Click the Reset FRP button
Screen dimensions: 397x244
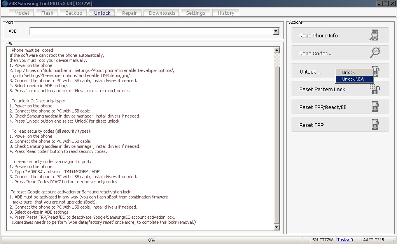[x=340, y=125]
